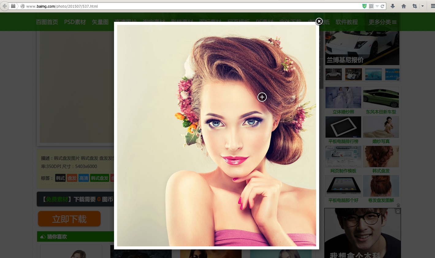Open the 软件教程 navigation item
435x258 pixels.
point(347,22)
